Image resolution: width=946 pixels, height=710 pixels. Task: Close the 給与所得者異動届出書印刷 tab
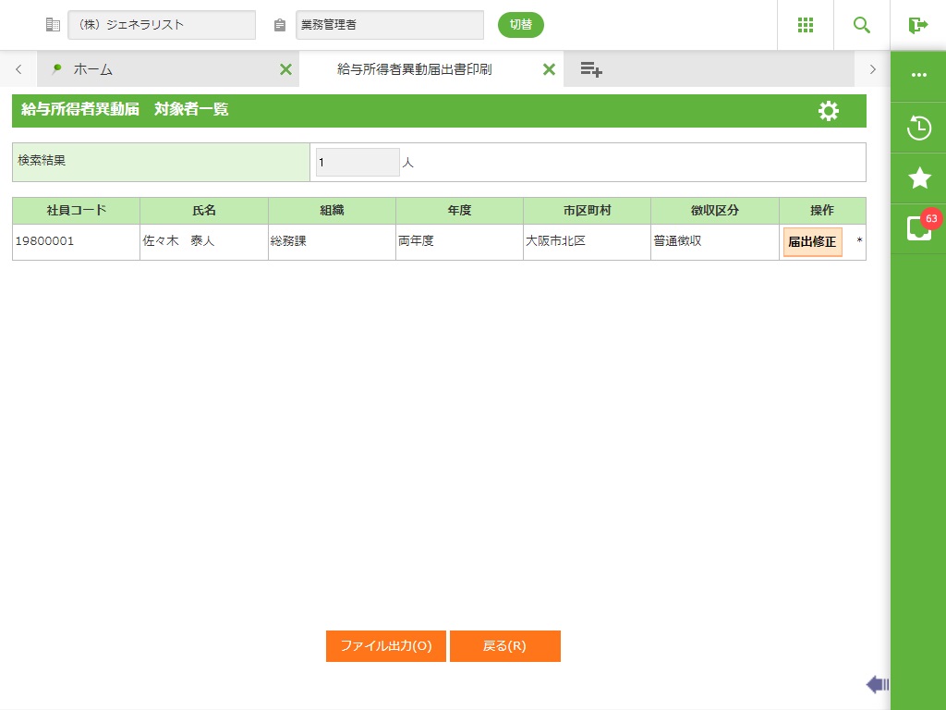549,69
